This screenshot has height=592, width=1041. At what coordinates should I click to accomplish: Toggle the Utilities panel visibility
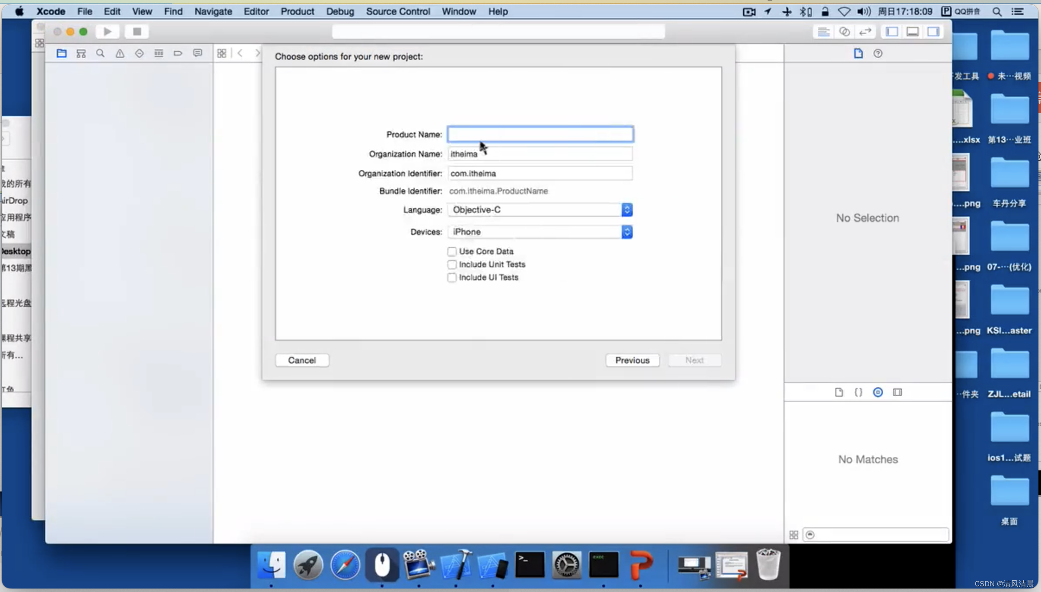click(933, 32)
